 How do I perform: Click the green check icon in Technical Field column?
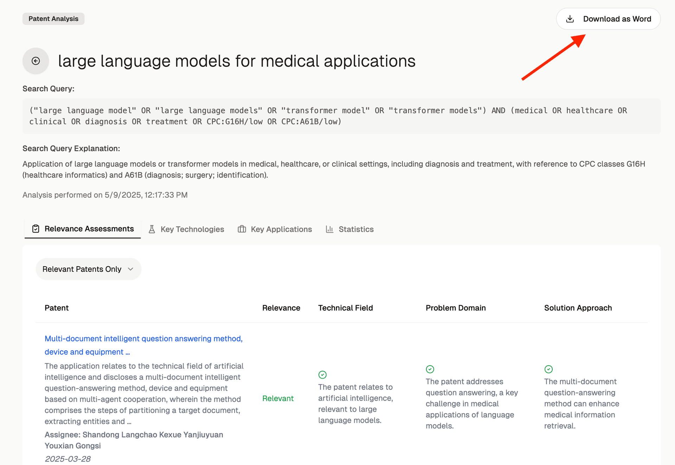322,375
